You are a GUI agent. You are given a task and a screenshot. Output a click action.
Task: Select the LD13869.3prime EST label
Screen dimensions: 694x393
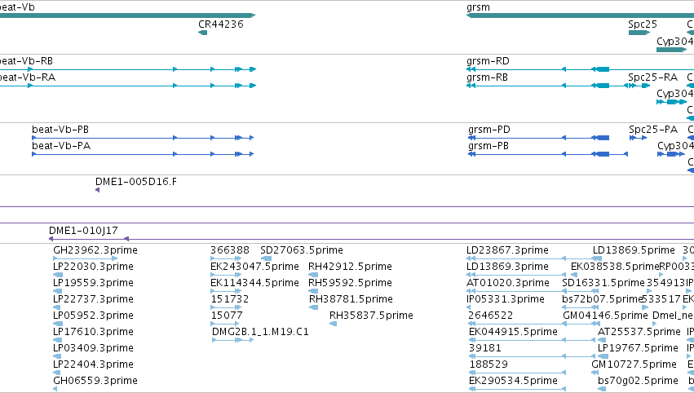coord(507,267)
